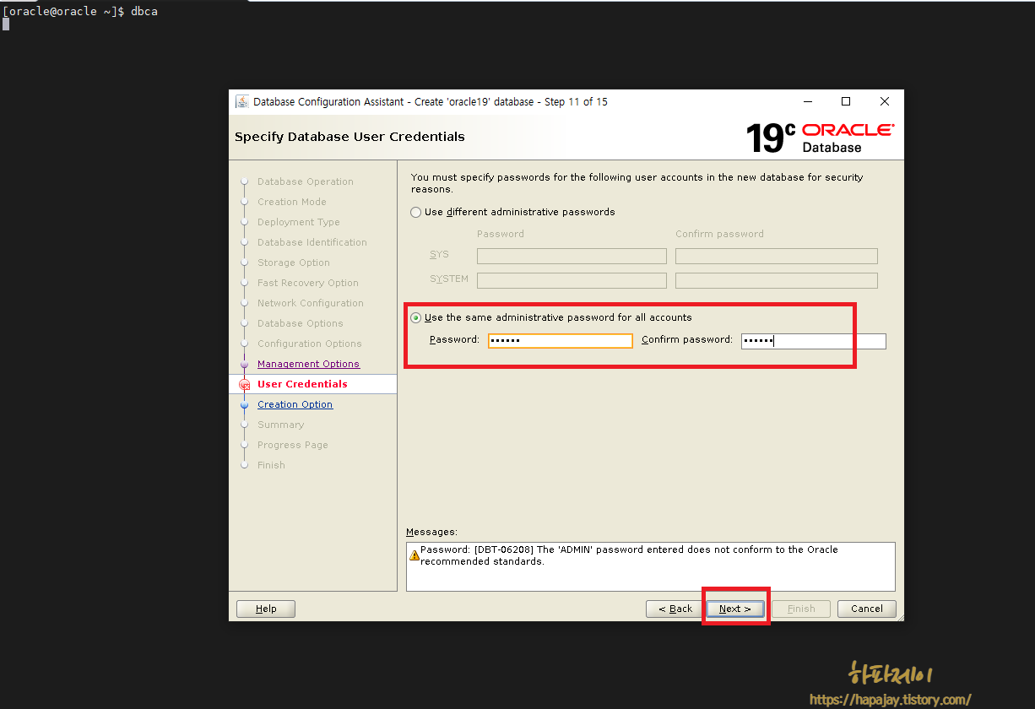
Task: Click the Database Operation step
Action: 306,181
